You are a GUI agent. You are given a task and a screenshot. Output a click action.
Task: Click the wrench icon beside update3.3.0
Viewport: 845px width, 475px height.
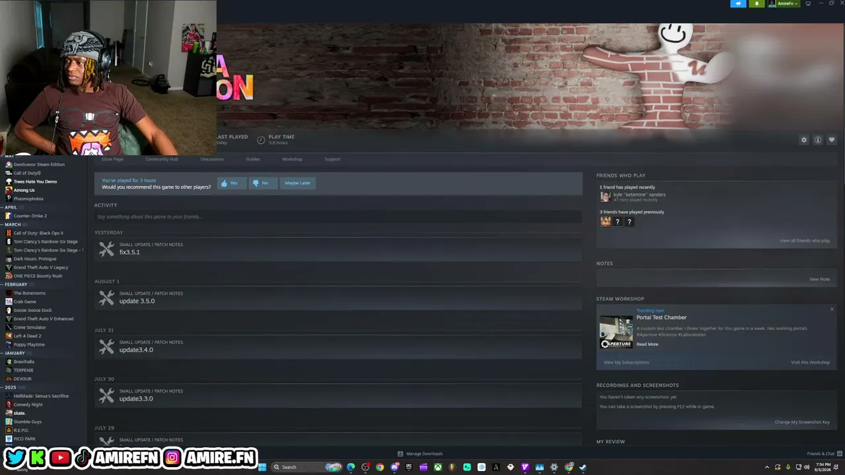click(x=106, y=396)
